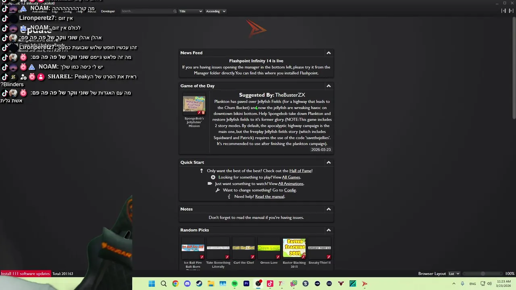Open the Read the manual link
516x290 pixels.
pyautogui.click(x=270, y=197)
